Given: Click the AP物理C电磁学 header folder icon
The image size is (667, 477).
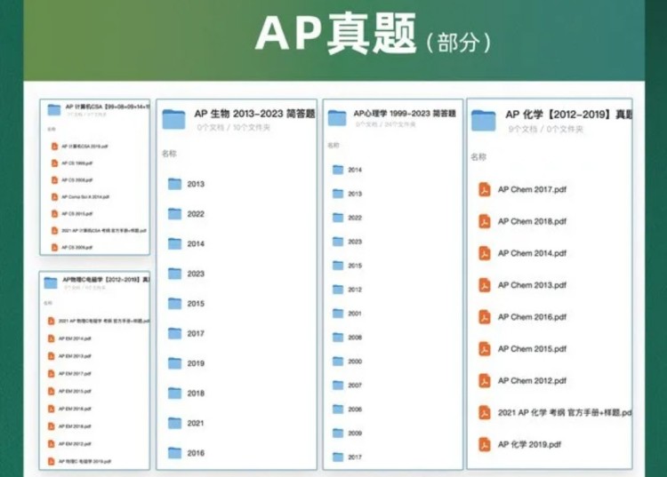Looking at the screenshot, I should pos(51,283).
